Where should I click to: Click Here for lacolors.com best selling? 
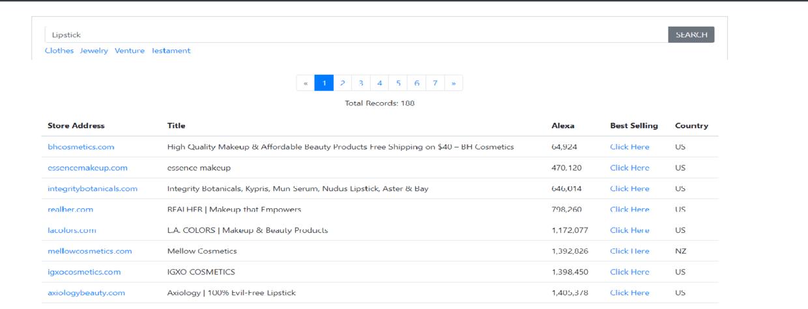[629, 230]
